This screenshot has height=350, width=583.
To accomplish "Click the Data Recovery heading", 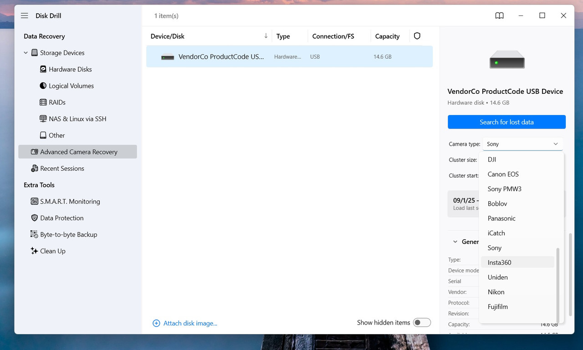I will click(x=44, y=36).
